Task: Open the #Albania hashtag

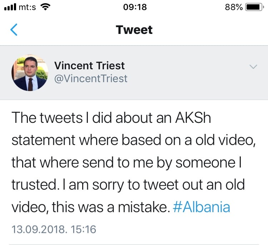Action: point(201,207)
